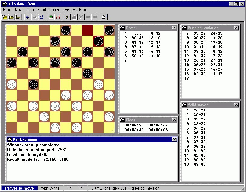Click the dark red highlighted empty square
Viewport: 246px width, 192px height.
point(88,30)
